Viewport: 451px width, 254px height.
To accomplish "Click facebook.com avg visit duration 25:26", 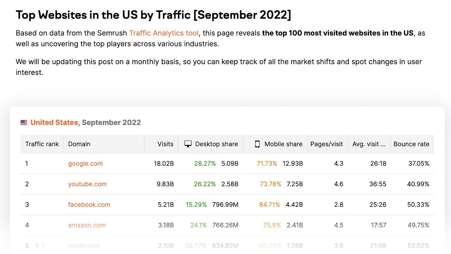I will pos(378,204).
